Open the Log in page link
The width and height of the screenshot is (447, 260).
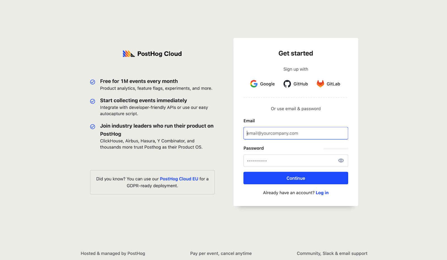click(322, 192)
